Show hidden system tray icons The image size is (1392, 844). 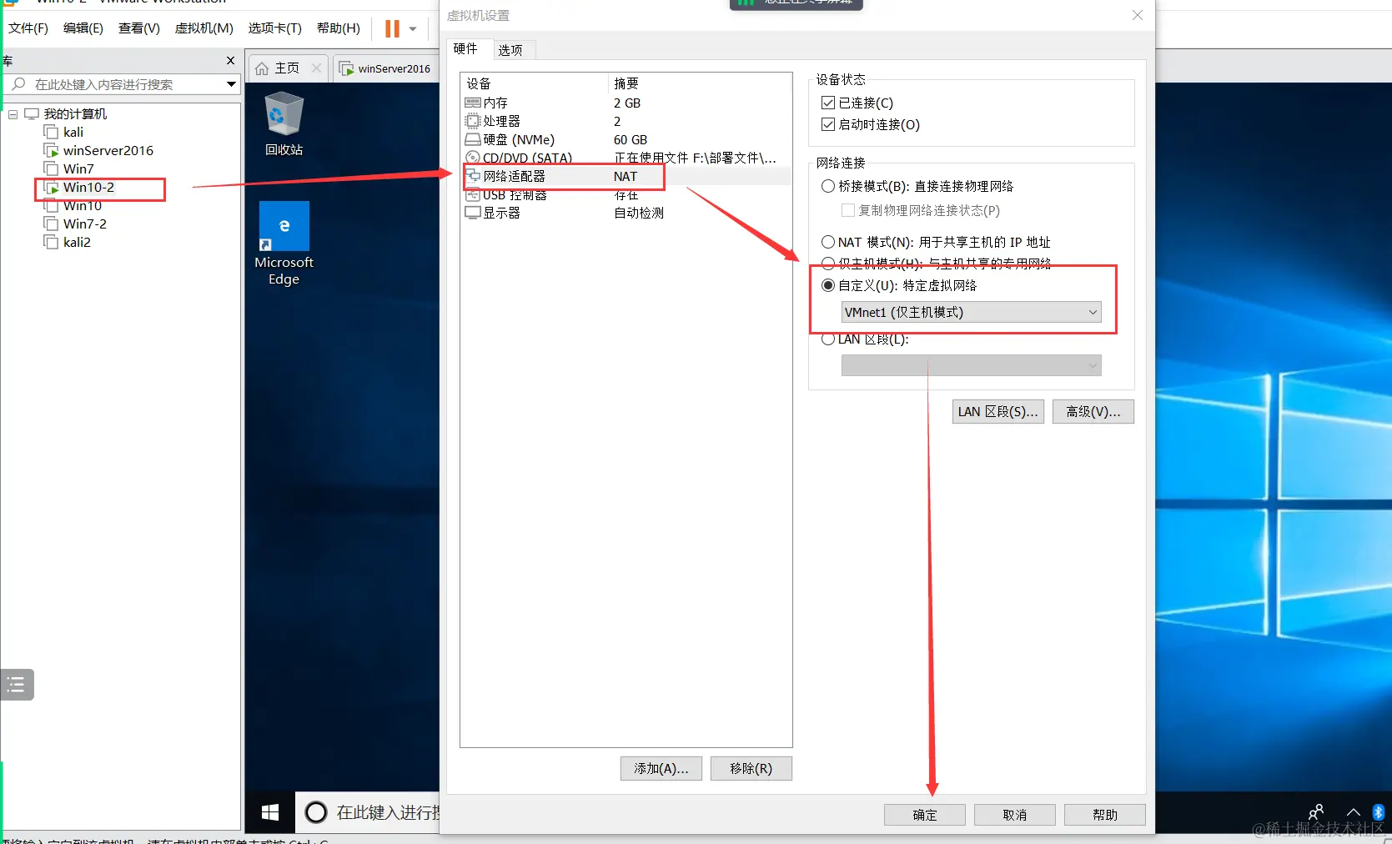(1353, 812)
